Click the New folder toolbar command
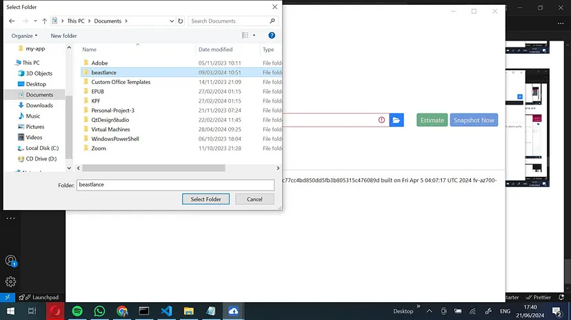Screen dimensions: 571x320 [63, 36]
